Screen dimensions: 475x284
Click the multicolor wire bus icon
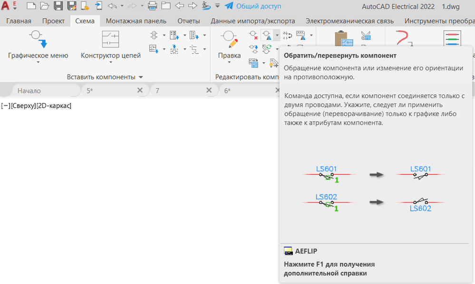click(x=452, y=38)
